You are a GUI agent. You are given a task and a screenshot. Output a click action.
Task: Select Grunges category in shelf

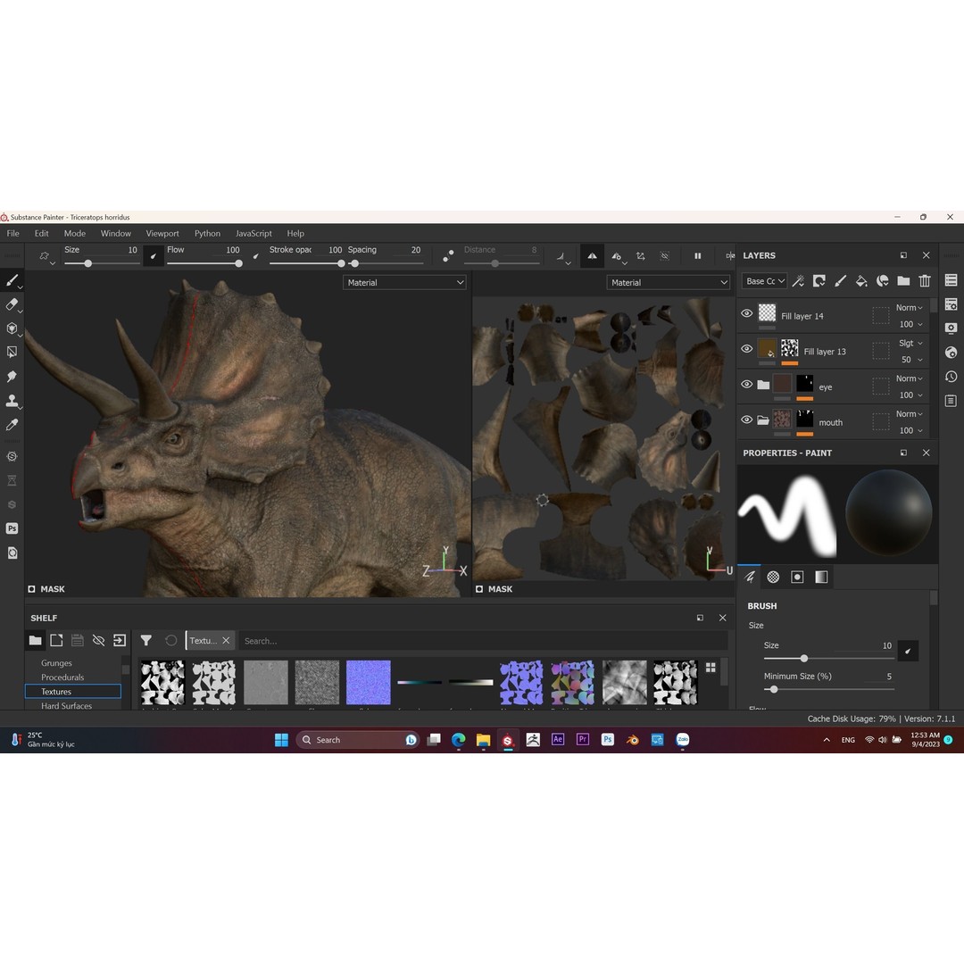click(56, 662)
